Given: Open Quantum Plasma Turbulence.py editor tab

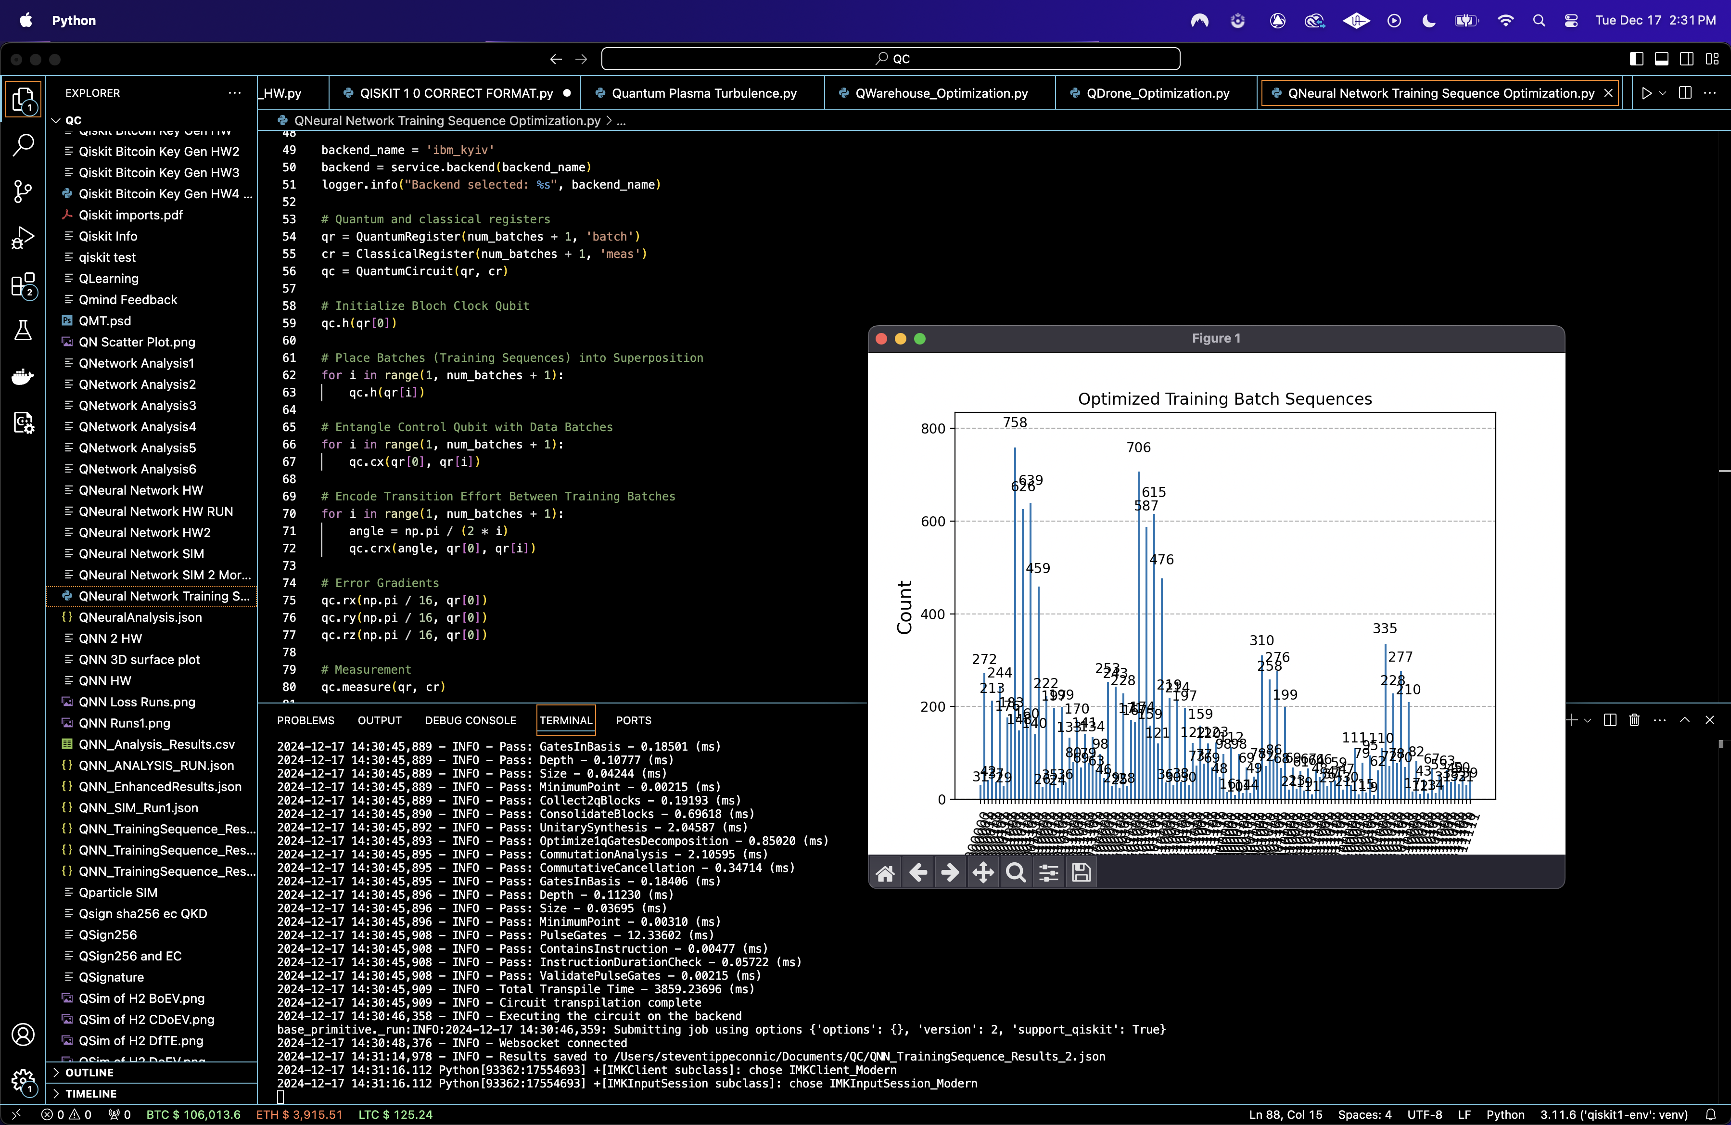Looking at the screenshot, I should (x=702, y=93).
